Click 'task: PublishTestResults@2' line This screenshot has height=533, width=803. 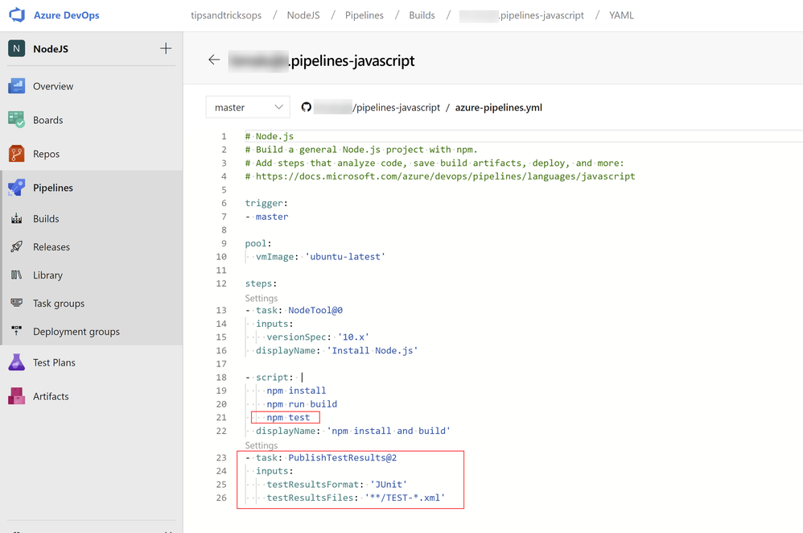(x=321, y=457)
